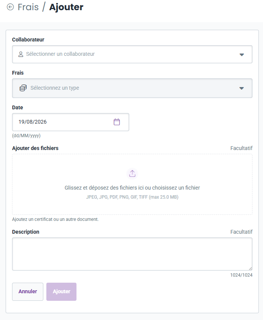Expand the Collaborateur dropdown arrow
The height and width of the screenshot is (320, 263).
pos(242,55)
